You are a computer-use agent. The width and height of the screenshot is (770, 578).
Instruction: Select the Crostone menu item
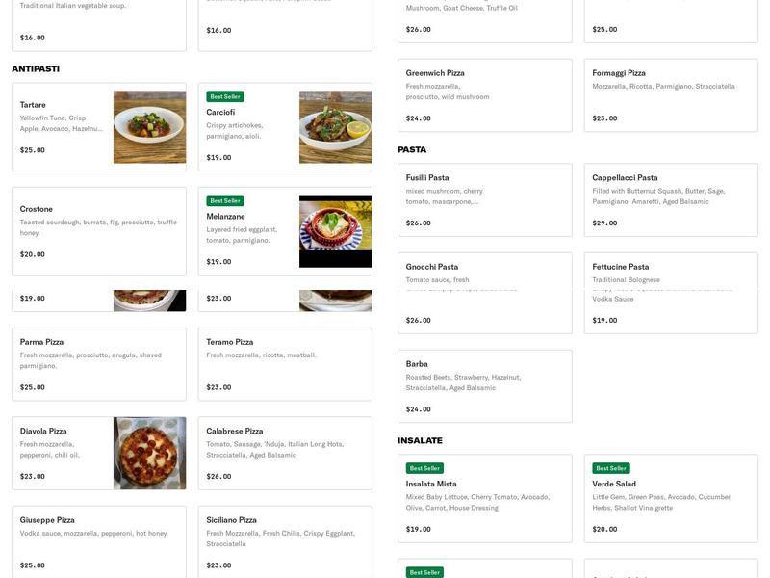click(x=98, y=231)
